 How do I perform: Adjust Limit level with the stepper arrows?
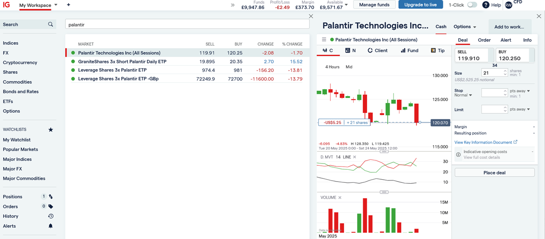(x=505, y=109)
